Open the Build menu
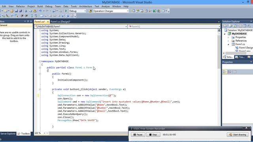Screen dimensions: 253x142 click(40, 6)
